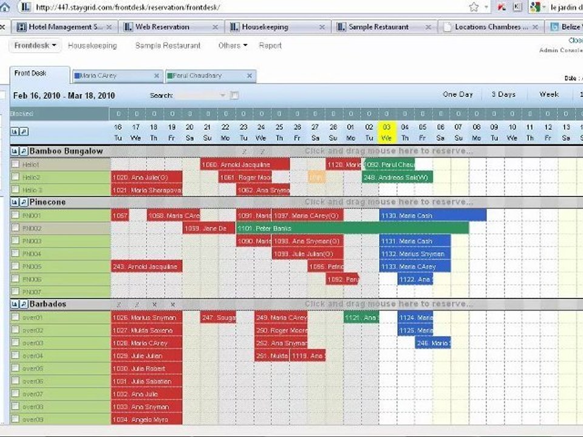This screenshot has height=437, width=583.
Task: Click the orange block in Helio2 row
Action: 316,177
